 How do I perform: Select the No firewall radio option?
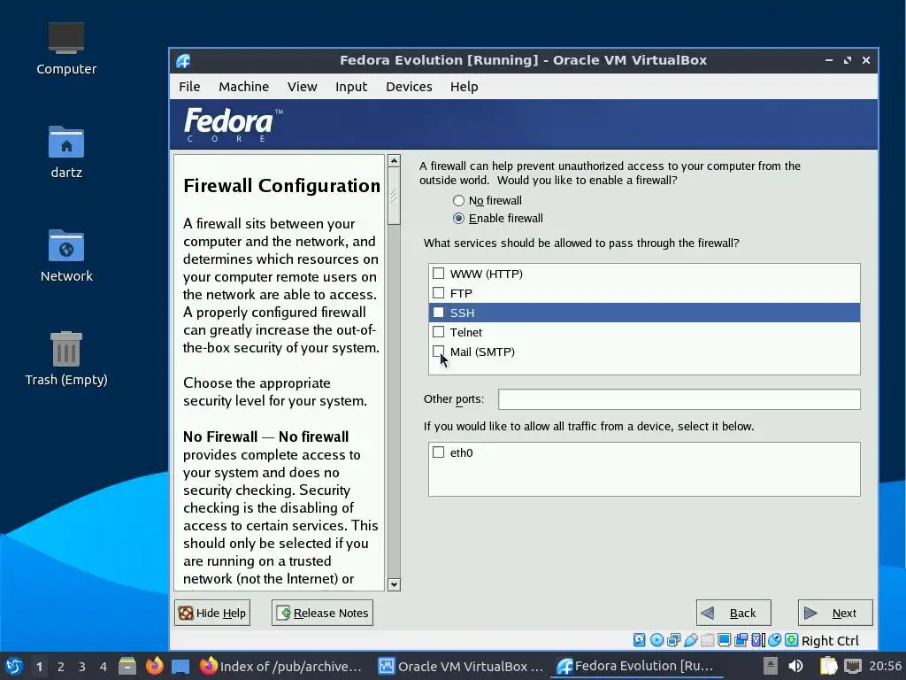click(x=459, y=201)
